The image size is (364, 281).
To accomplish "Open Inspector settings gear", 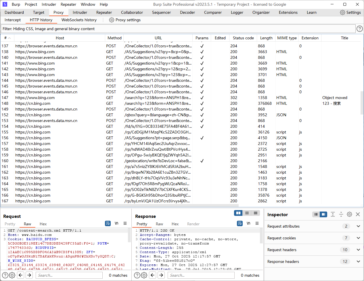I will pyautogui.click(x=349, y=214).
